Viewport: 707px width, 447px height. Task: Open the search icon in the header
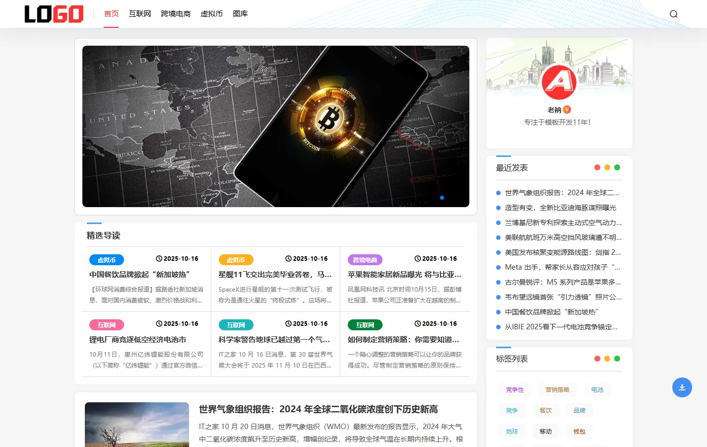tap(673, 14)
